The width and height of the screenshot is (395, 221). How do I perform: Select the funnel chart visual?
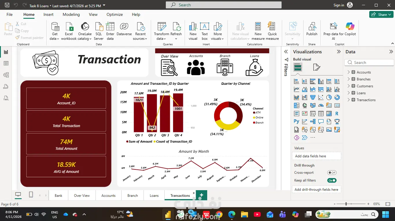313,97
